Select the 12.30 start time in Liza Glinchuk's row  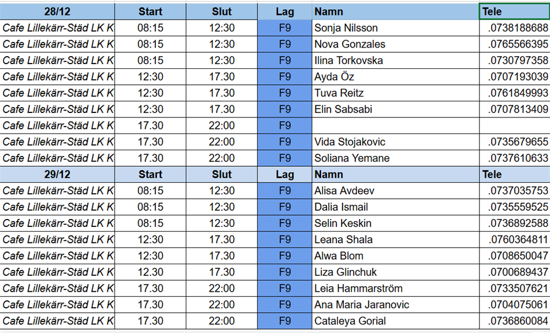click(x=150, y=272)
